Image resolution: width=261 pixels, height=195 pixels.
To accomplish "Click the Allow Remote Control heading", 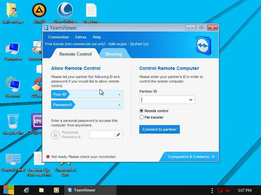I will pyautogui.click(x=76, y=68).
